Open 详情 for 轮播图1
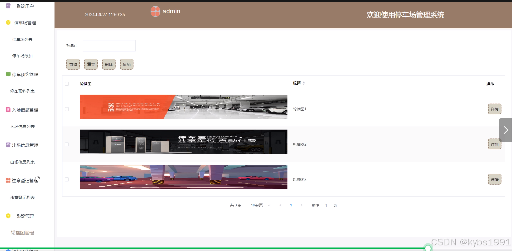This screenshot has width=512, height=251. coord(494,109)
